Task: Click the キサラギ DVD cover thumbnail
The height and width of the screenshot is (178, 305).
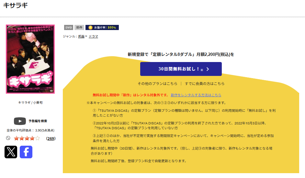Action: [30, 59]
